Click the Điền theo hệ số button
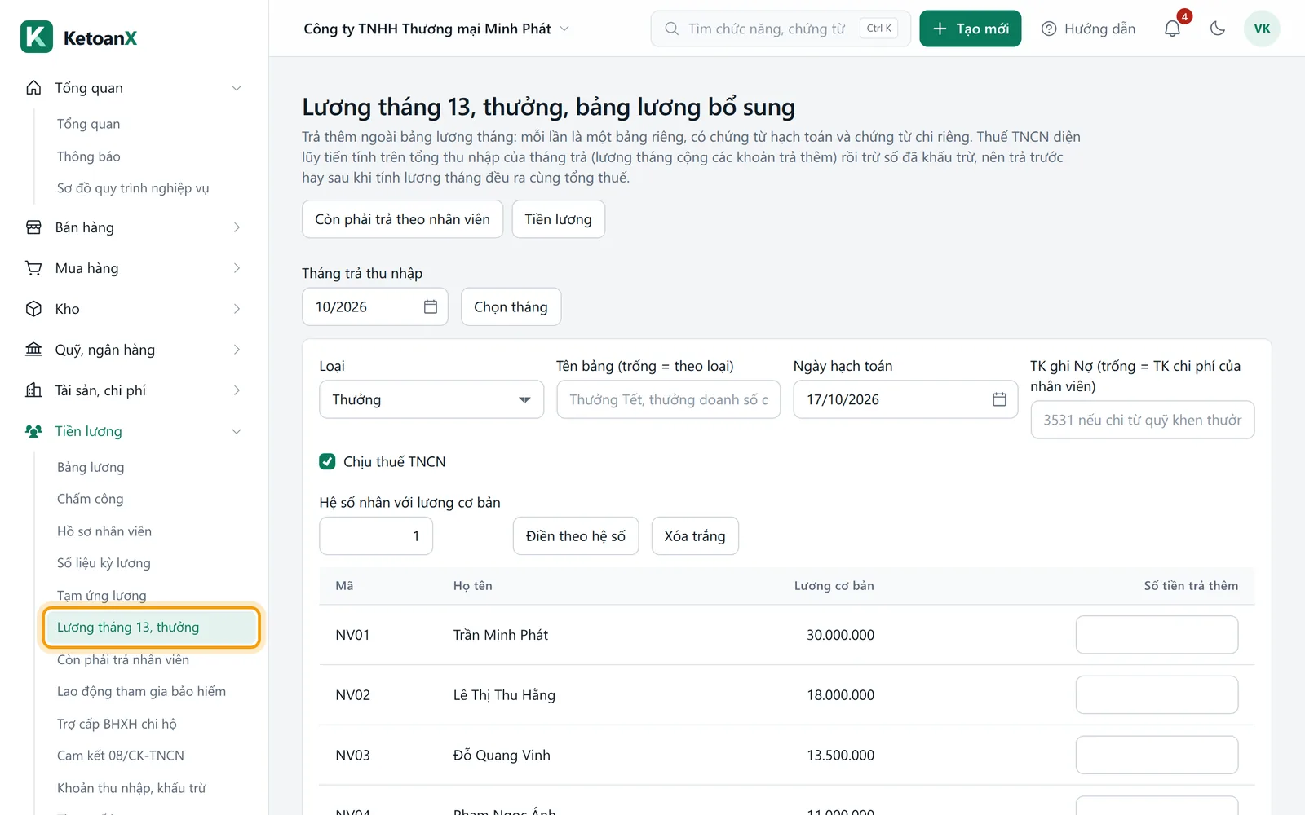 tap(576, 536)
